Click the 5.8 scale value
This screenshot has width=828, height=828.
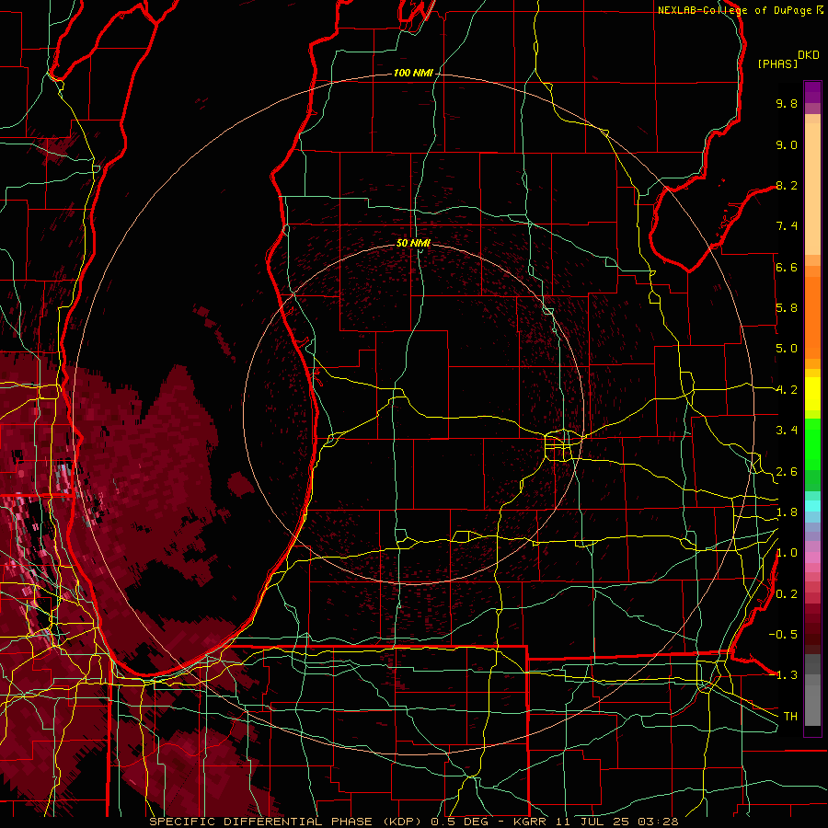point(787,308)
